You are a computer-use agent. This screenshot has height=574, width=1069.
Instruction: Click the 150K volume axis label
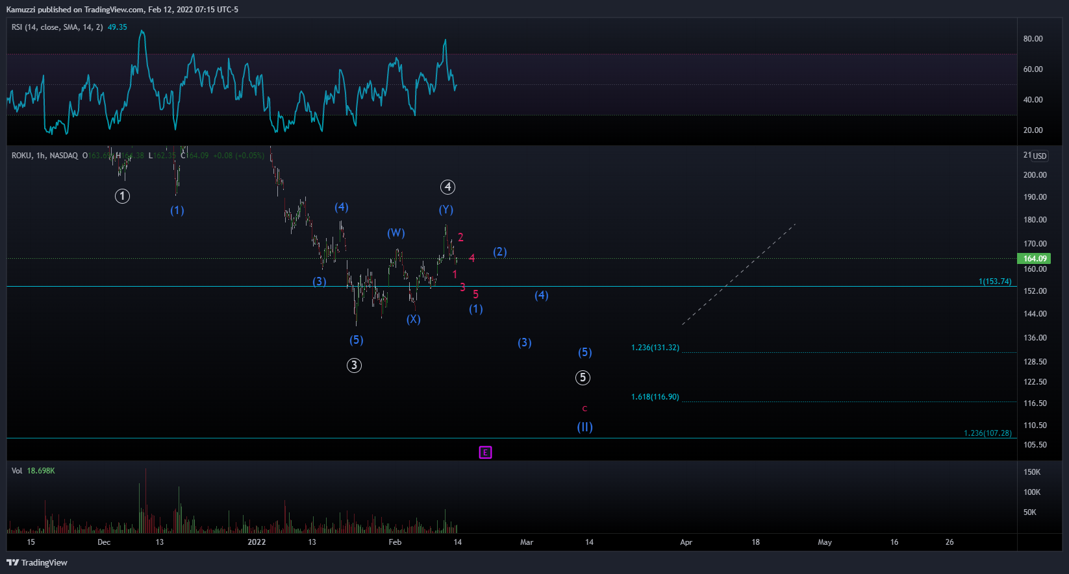[x=1031, y=472]
